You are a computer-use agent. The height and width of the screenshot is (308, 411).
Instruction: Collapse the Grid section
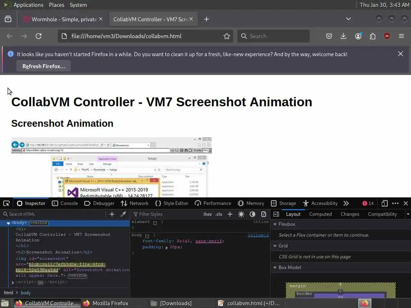(275, 246)
